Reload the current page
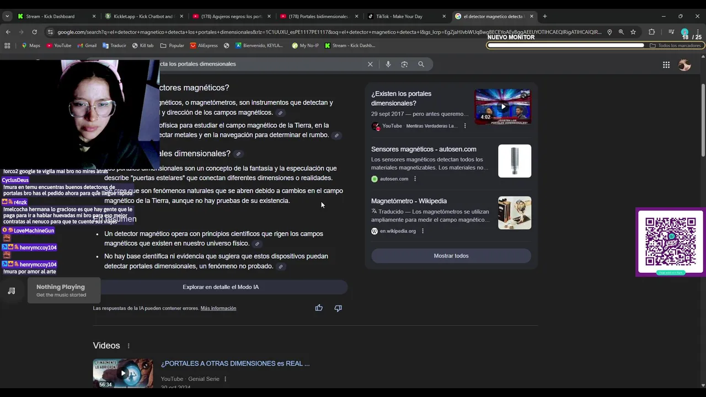Viewport: 706px width, 397px height. point(34,32)
